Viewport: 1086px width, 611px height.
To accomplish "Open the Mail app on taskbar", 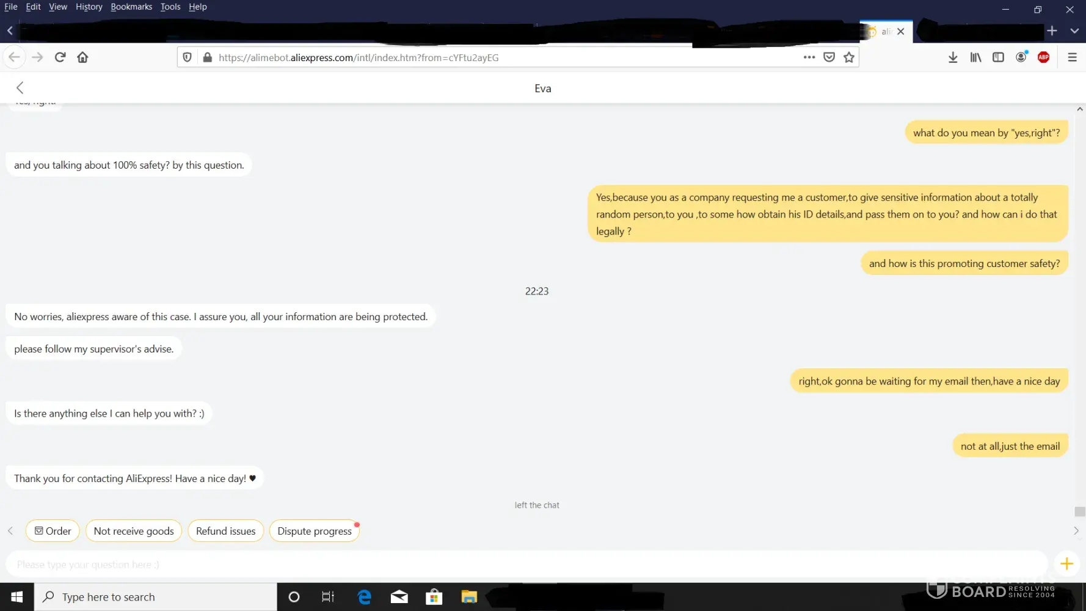I will point(399,597).
